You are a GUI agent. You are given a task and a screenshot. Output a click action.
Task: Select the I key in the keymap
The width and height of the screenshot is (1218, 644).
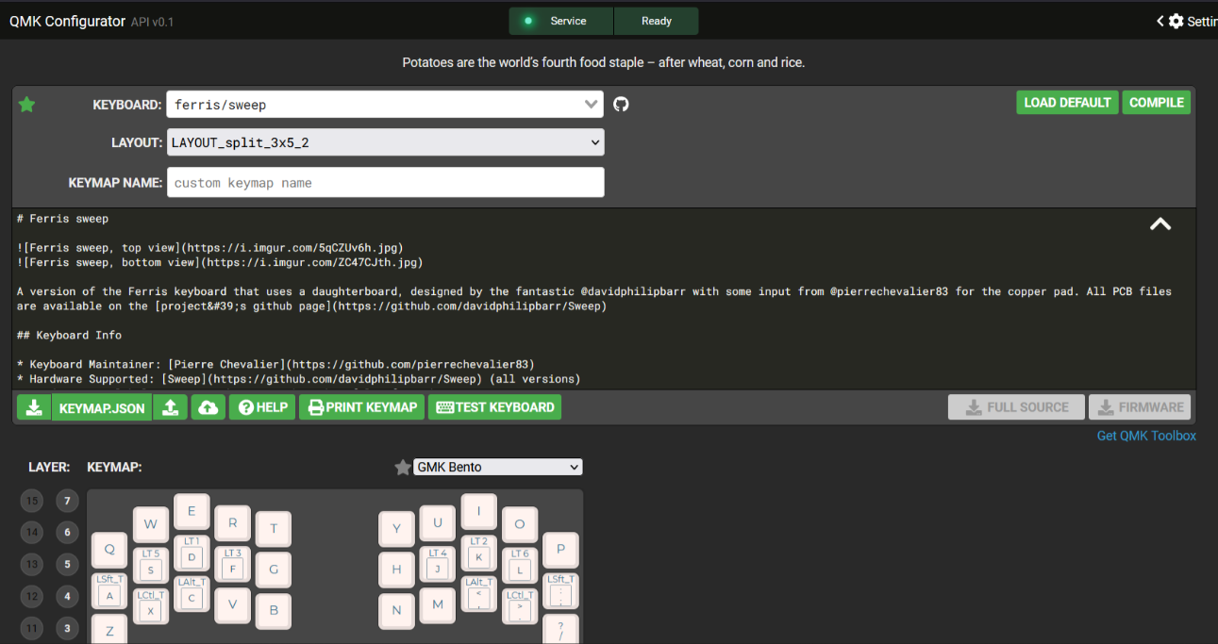point(478,512)
